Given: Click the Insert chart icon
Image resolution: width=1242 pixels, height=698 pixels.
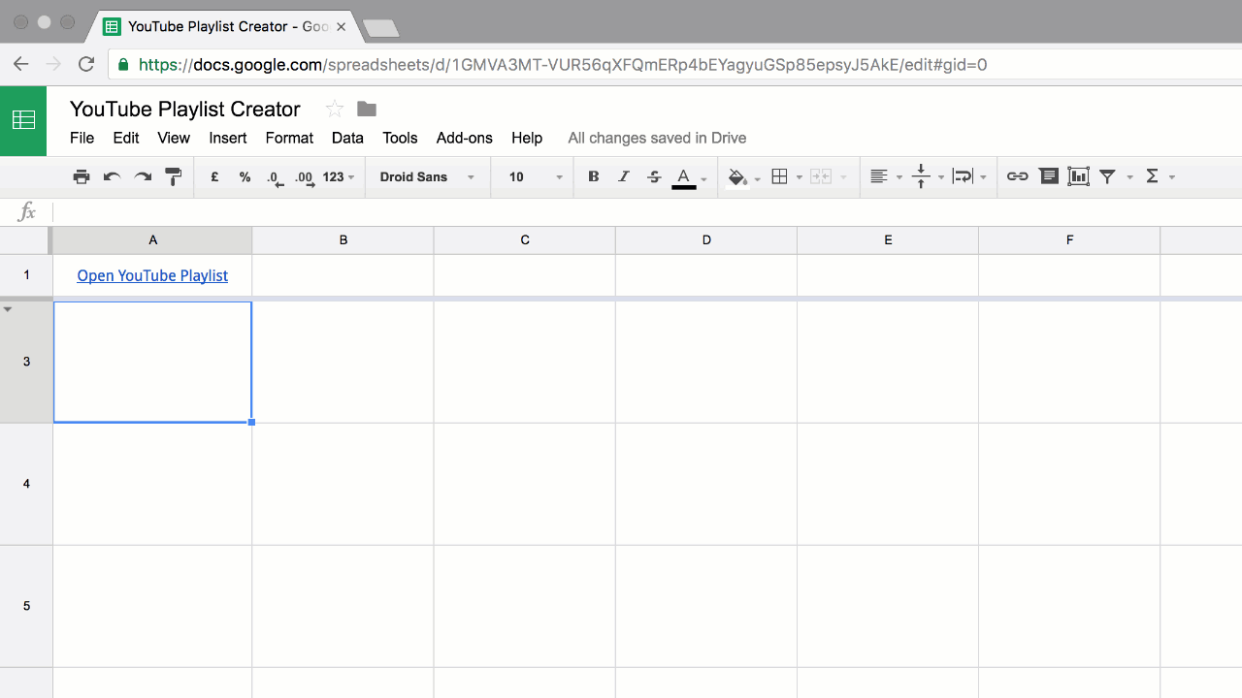Looking at the screenshot, I should point(1078,176).
